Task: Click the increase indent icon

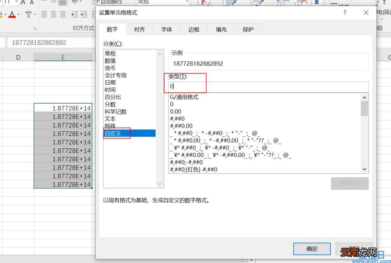Action: [84, 14]
